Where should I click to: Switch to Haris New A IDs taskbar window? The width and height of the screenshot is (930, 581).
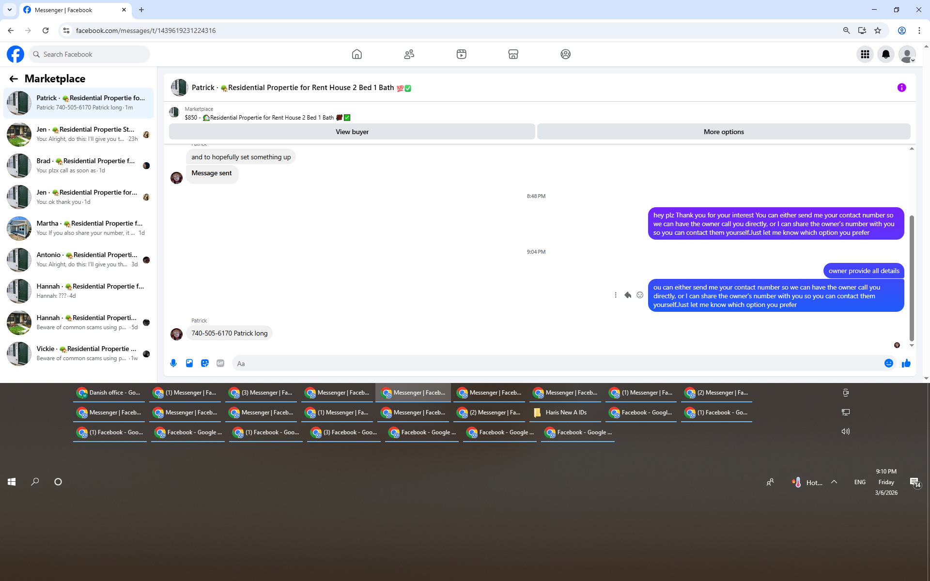(x=565, y=413)
